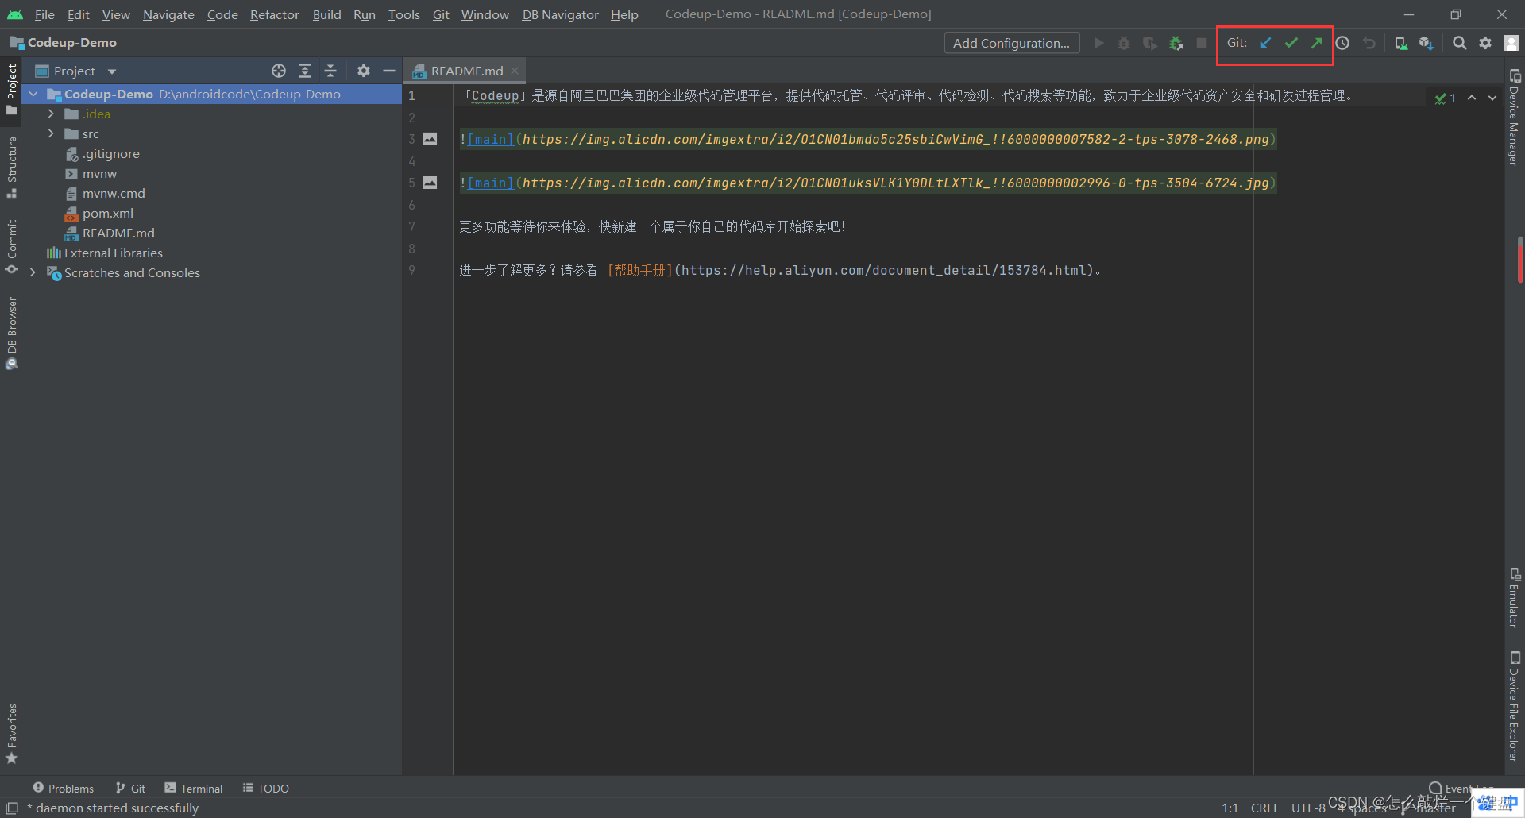This screenshot has width=1525, height=818.
Task: Open the Terminal tool window button
Action: point(194,788)
